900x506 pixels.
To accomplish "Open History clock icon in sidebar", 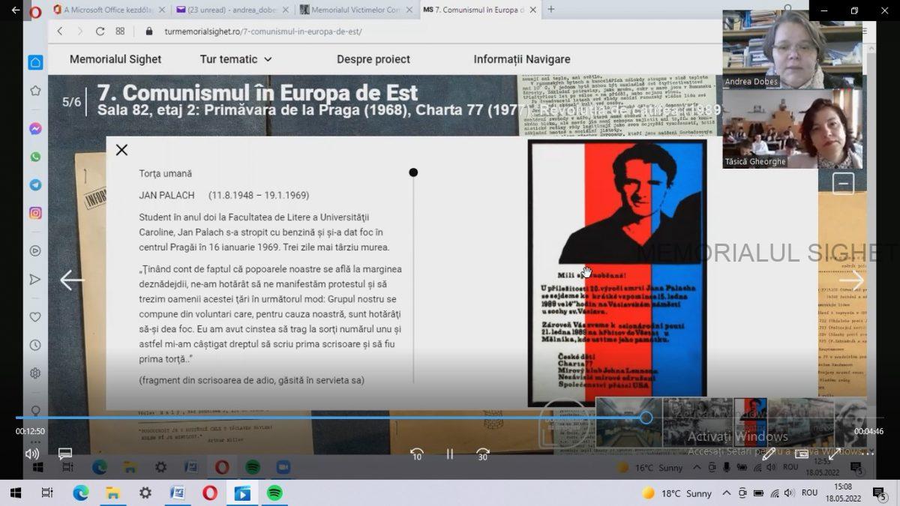I will pyautogui.click(x=35, y=345).
